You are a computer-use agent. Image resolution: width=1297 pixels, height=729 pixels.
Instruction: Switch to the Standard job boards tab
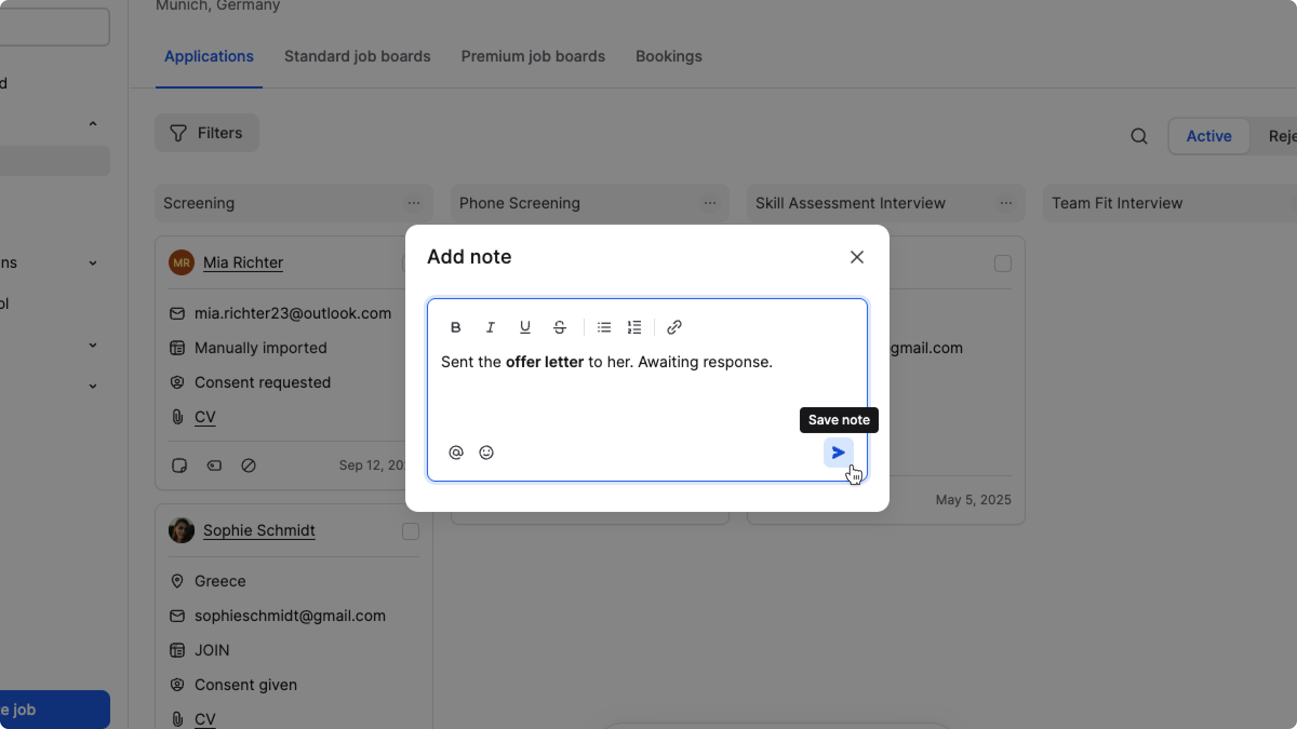click(357, 56)
